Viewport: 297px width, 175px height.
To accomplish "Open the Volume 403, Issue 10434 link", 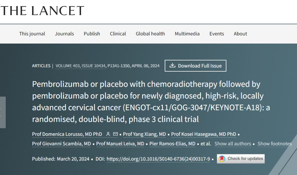I will pyautogui.click(x=80, y=66).
